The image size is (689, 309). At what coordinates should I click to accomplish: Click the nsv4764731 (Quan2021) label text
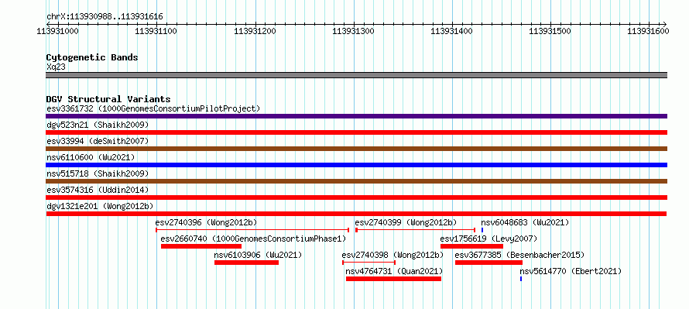[x=394, y=271]
